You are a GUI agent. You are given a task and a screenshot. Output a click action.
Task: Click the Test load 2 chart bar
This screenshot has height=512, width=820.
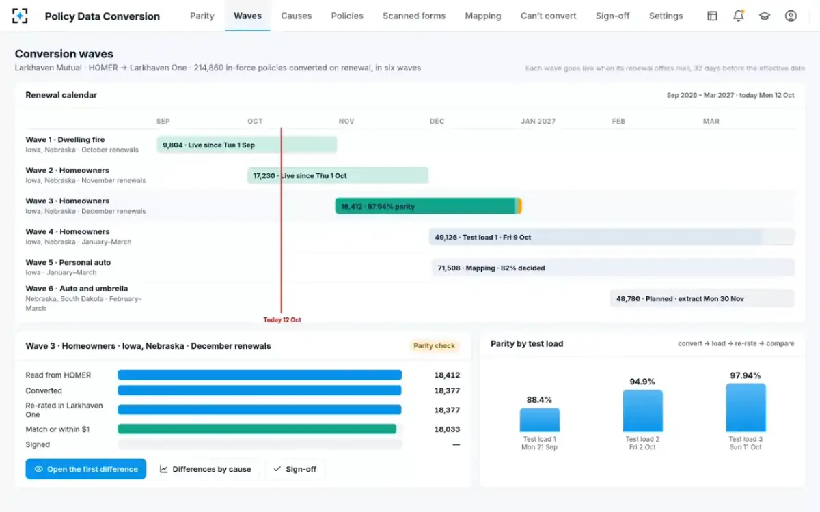(642, 410)
